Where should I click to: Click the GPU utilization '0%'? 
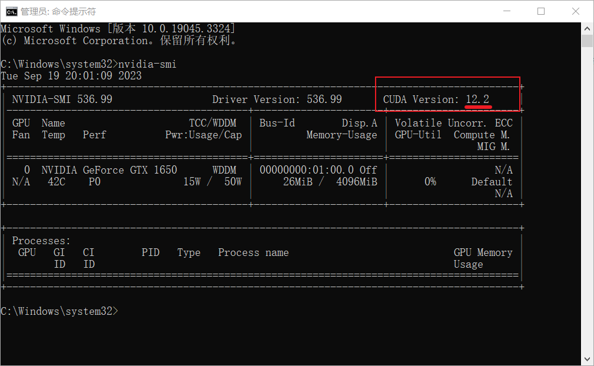[430, 182]
